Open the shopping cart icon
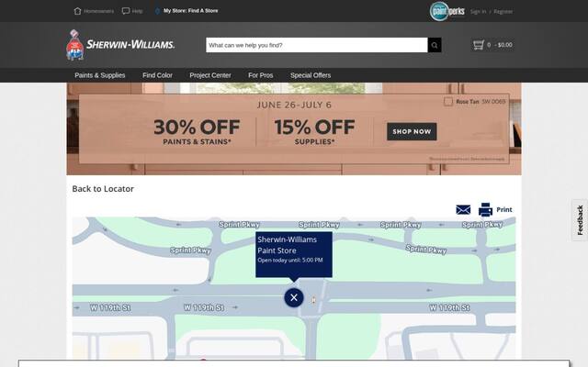Image resolution: width=588 pixels, height=367 pixels. point(479,45)
